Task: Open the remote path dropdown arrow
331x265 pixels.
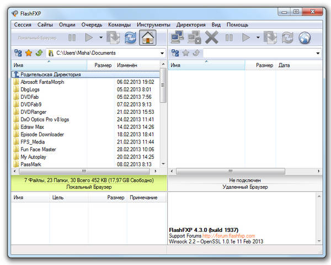Action: [x=318, y=54]
